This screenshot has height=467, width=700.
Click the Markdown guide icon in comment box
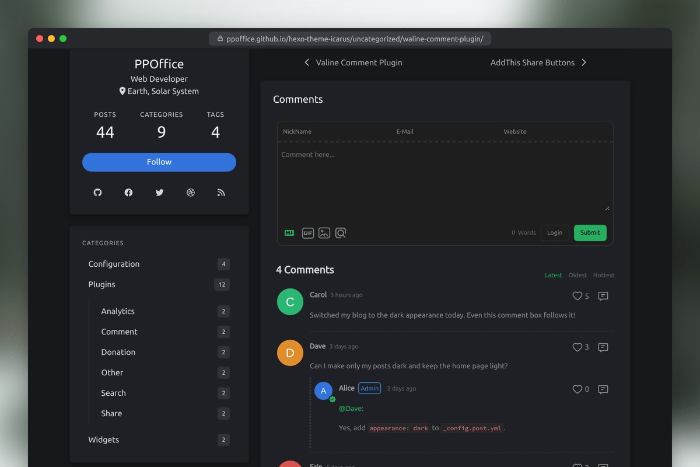pos(289,233)
